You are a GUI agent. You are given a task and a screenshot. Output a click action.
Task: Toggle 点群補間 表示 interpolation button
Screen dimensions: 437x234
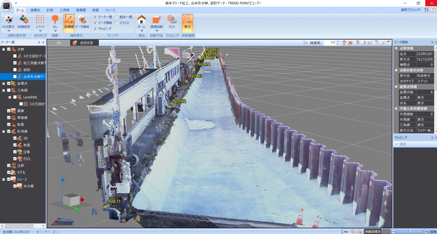point(188,22)
